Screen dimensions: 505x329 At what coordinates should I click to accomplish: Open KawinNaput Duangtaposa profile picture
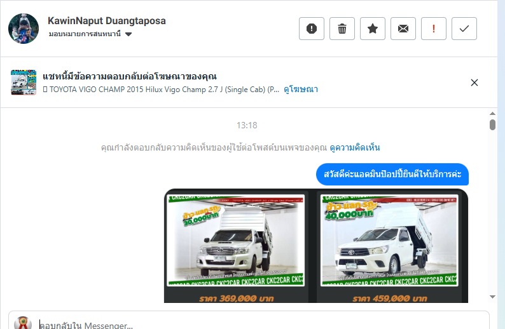click(24, 29)
